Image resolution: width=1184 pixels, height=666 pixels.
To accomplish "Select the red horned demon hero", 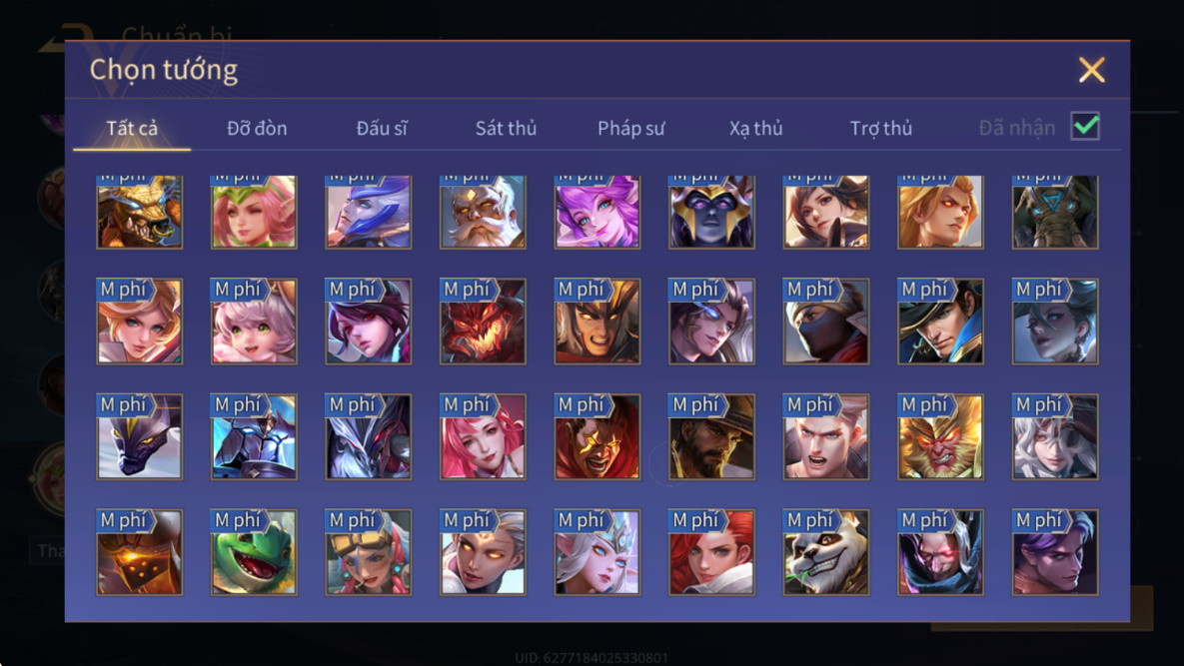I will [483, 322].
